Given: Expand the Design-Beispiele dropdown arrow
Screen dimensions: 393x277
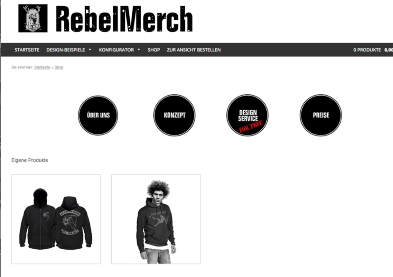Looking at the screenshot, I should (x=90, y=50).
